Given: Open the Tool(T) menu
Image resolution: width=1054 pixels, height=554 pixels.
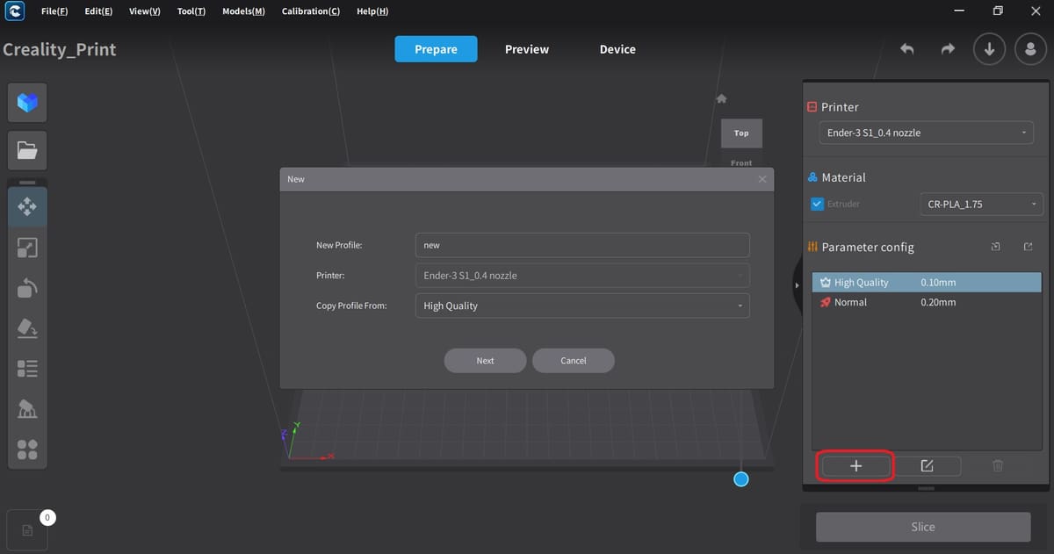Looking at the screenshot, I should (x=191, y=11).
